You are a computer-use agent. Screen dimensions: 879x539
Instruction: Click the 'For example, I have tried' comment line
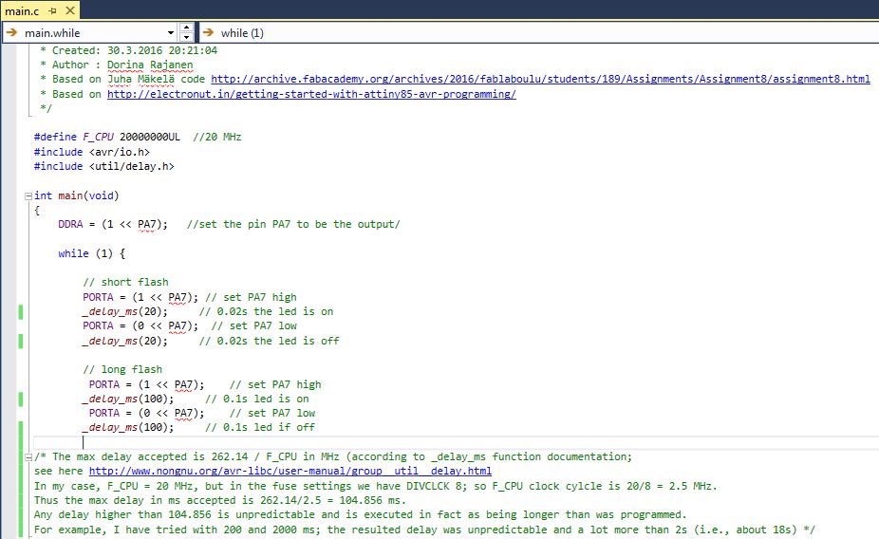click(424, 530)
